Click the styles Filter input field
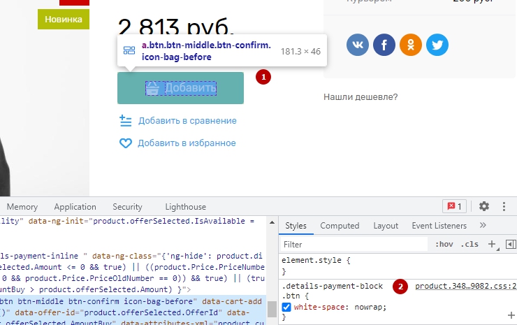The height and width of the screenshot is (325, 517). (x=353, y=245)
